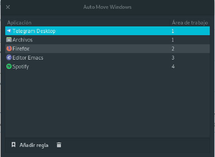Sort by the Aplicación column header
The height and width of the screenshot is (157, 215).
click(88, 22)
